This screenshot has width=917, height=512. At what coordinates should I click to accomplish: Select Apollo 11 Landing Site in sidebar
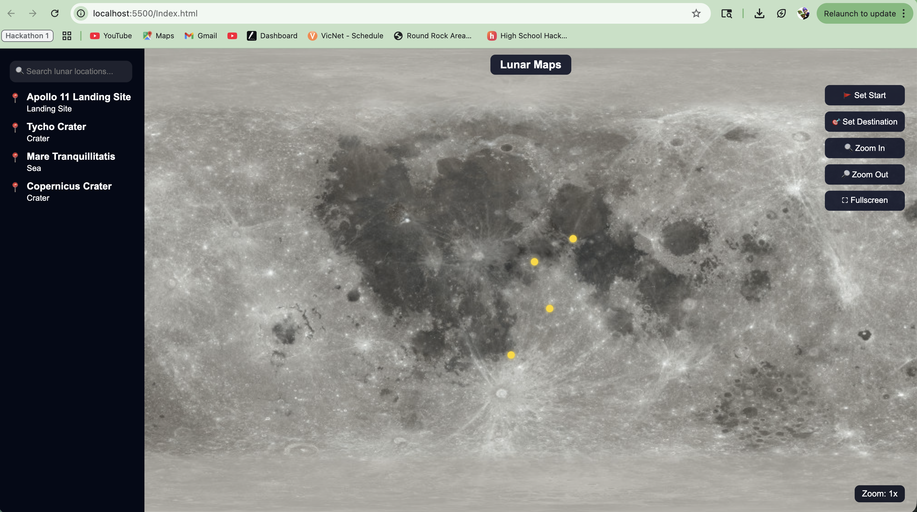click(x=78, y=102)
